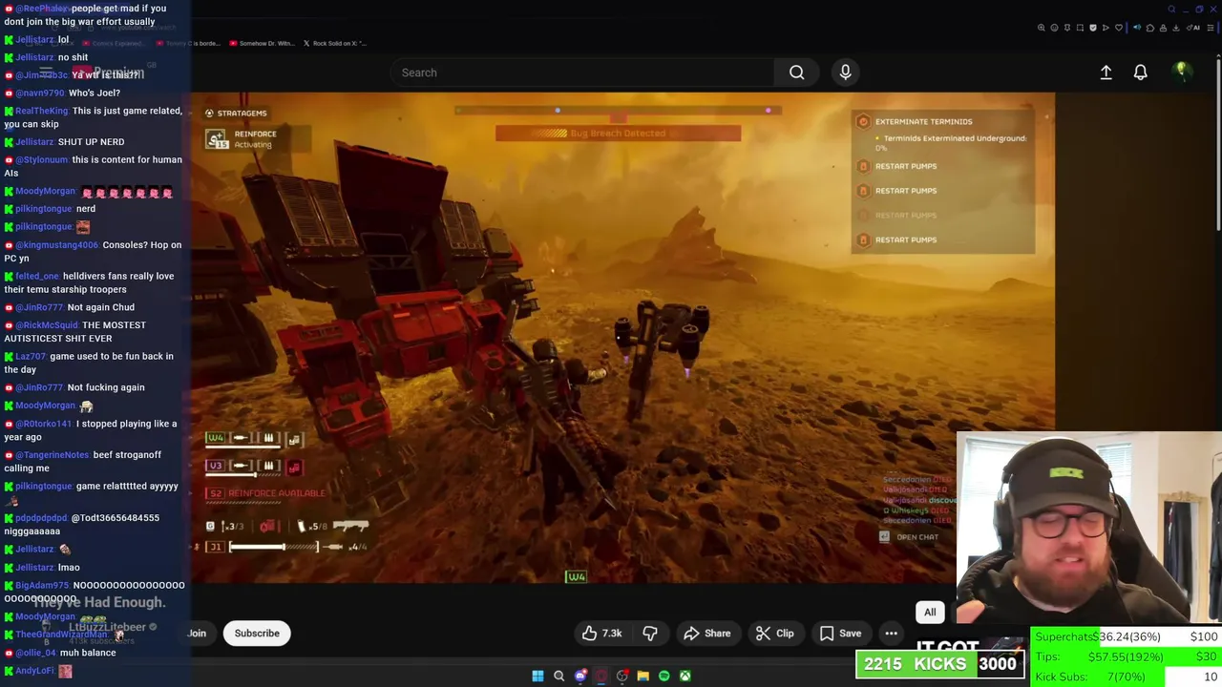Open browser downloads arrow icon
This screenshot has width=1222, height=687.
1176,28
